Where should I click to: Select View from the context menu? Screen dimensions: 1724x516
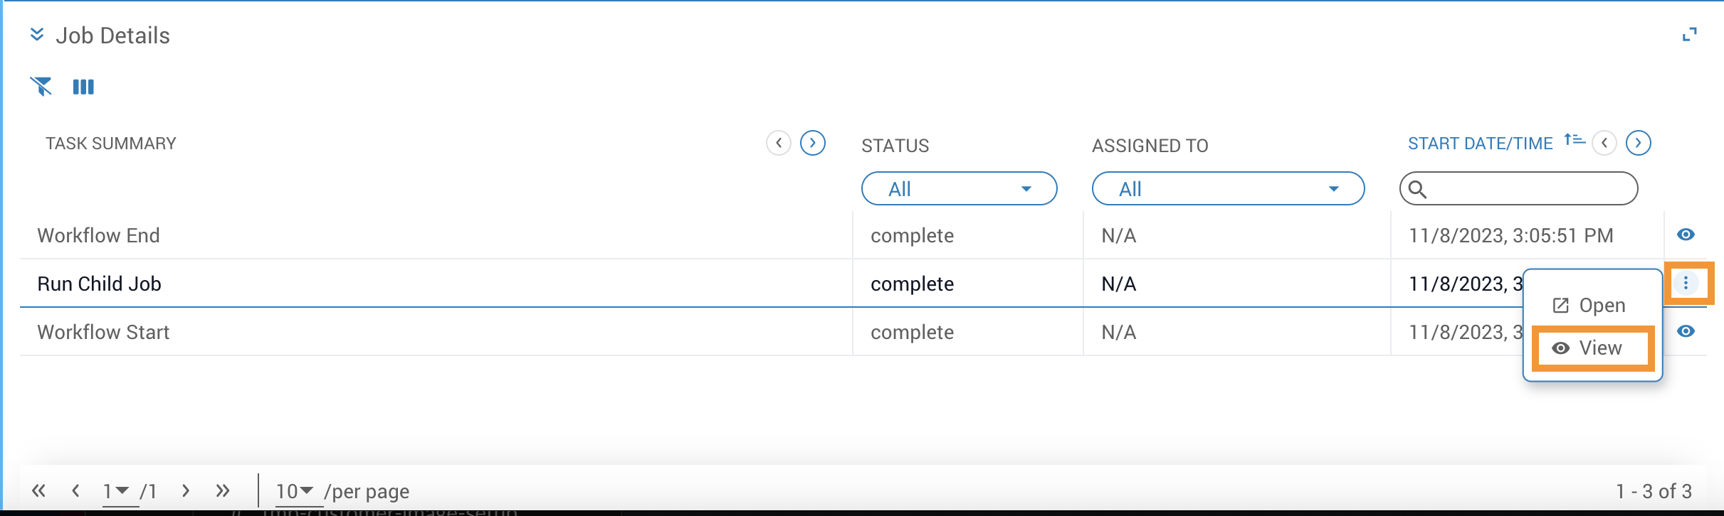click(x=1592, y=348)
